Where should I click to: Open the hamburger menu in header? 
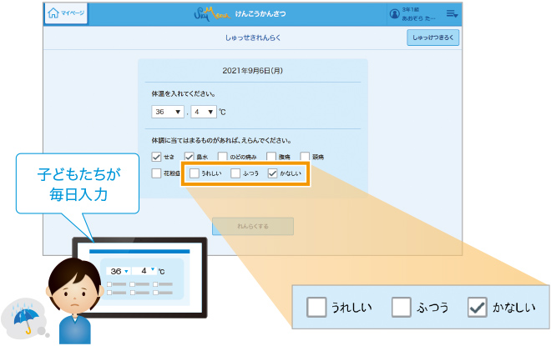pyautogui.click(x=452, y=13)
